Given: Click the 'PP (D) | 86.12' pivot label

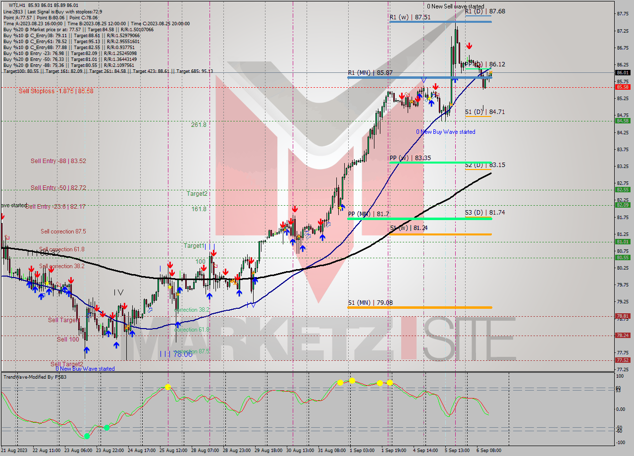Looking at the screenshot, I should point(485,64).
